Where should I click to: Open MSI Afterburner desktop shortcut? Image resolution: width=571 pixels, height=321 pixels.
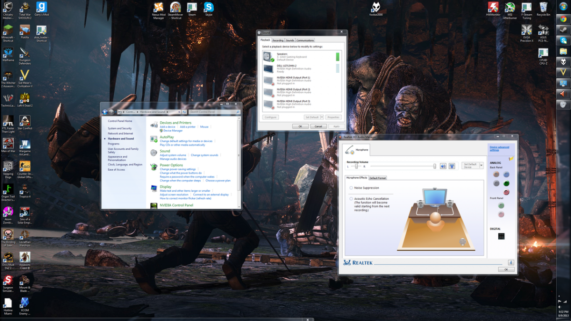[510, 10]
